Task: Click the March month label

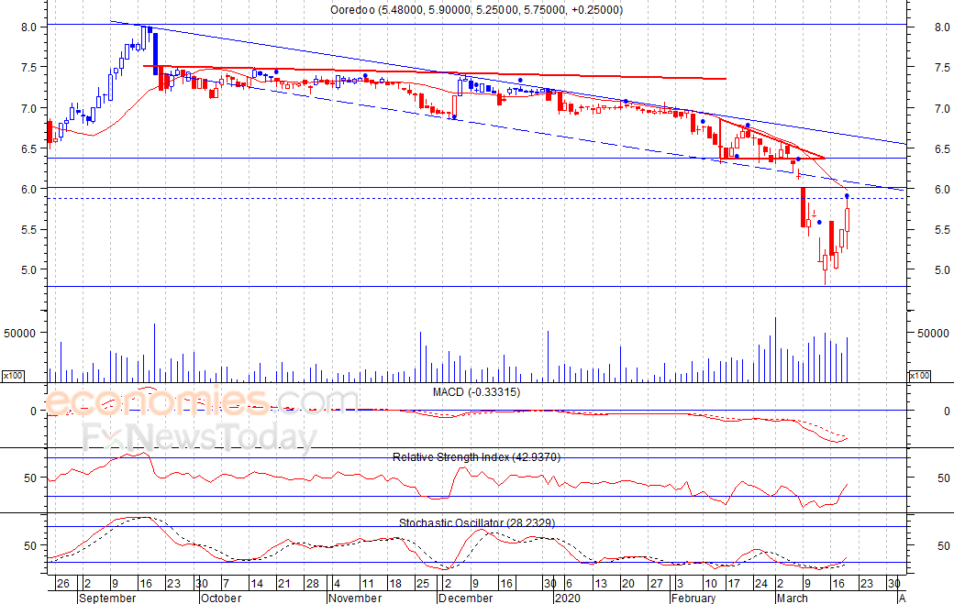Action: coord(793,598)
